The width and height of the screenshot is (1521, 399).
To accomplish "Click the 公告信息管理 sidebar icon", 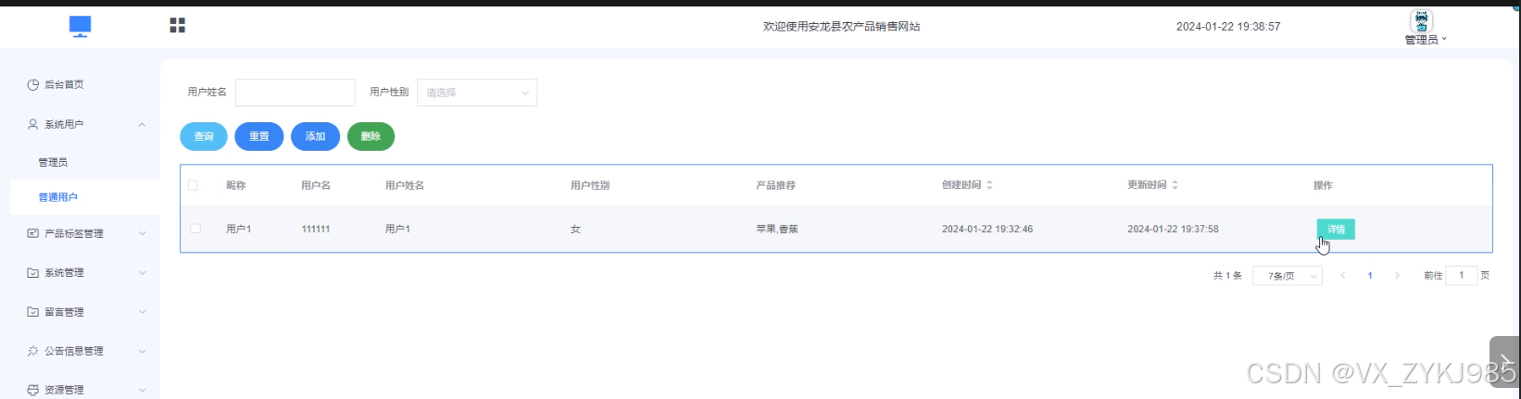I will (x=33, y=351).
